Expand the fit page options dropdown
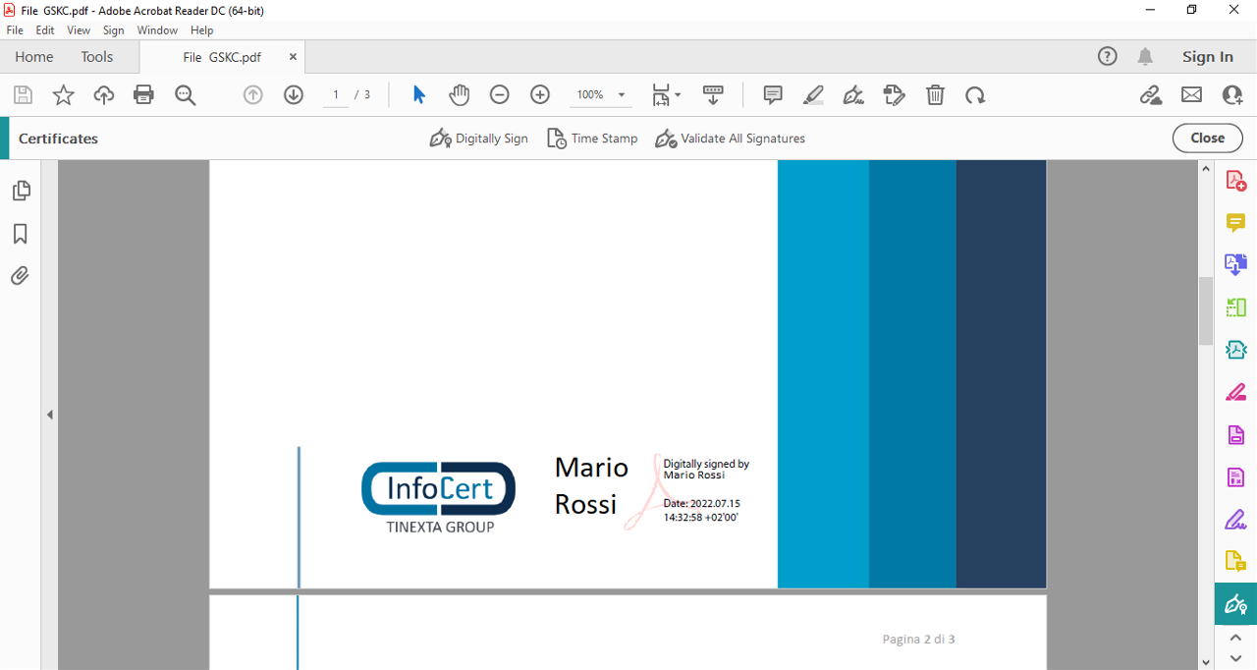Screen dimensions: 1257x670 coord(678,95)
